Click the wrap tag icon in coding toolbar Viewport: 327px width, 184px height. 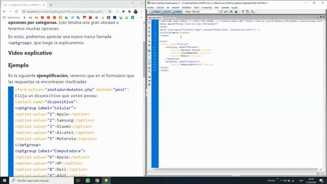149,67
